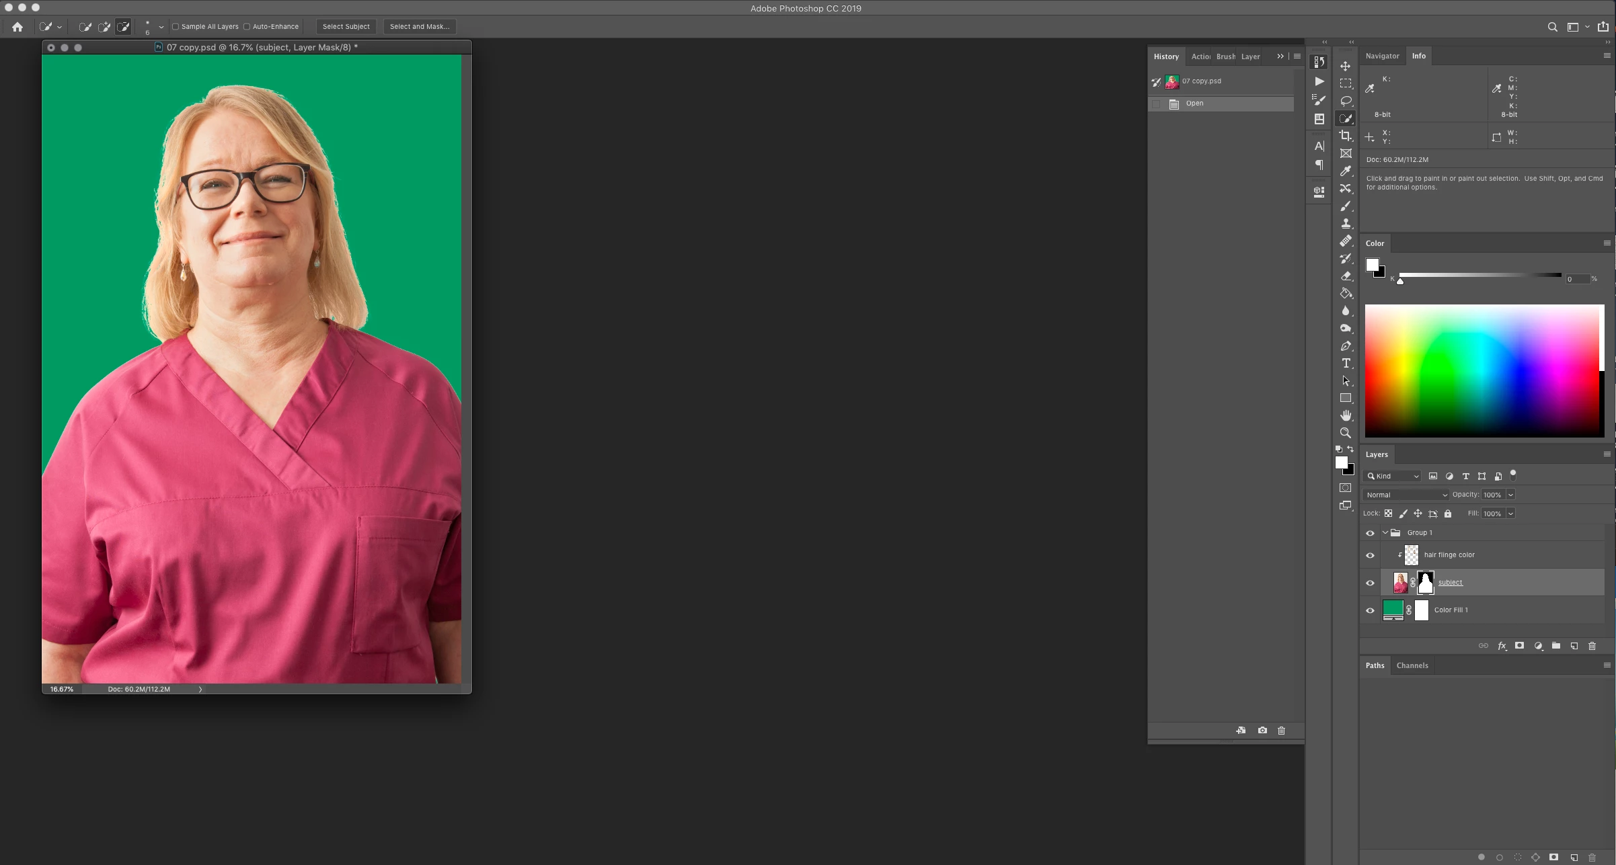
Task: Switch to the Navigator tab
Action: pos(1382,56)
